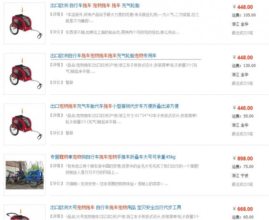
Task: Click '浙江 宁波' seller location
Action: 240,176
